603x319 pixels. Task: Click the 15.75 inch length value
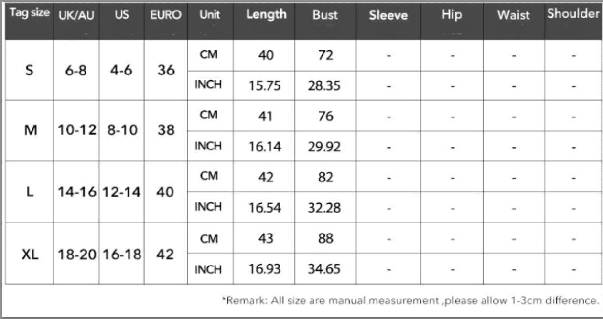click(x=265, y=86)
